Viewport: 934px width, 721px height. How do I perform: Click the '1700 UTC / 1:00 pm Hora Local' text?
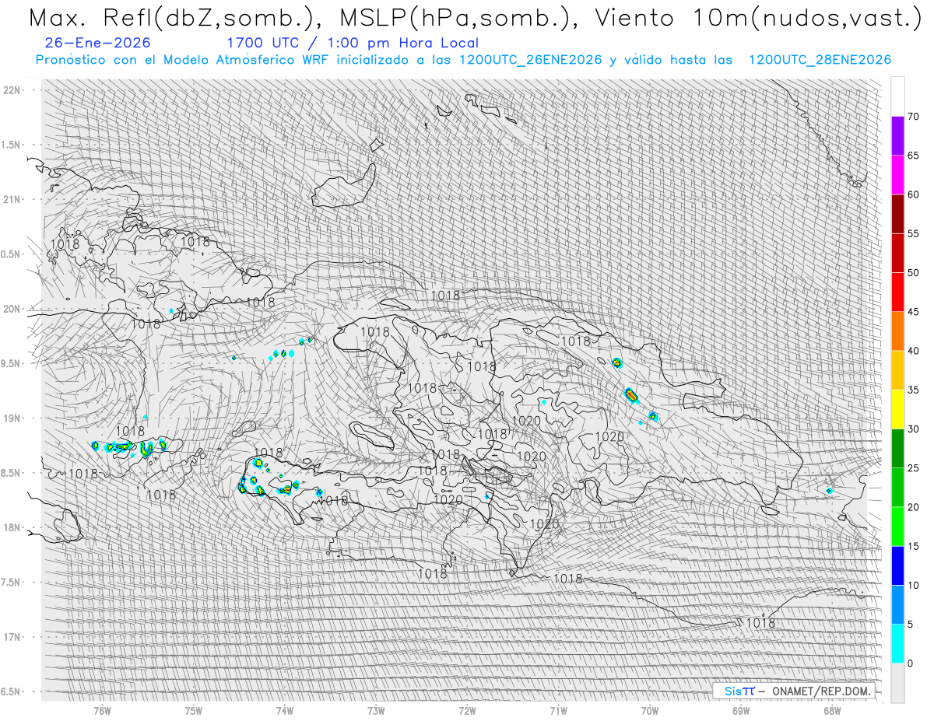(353, 43)
